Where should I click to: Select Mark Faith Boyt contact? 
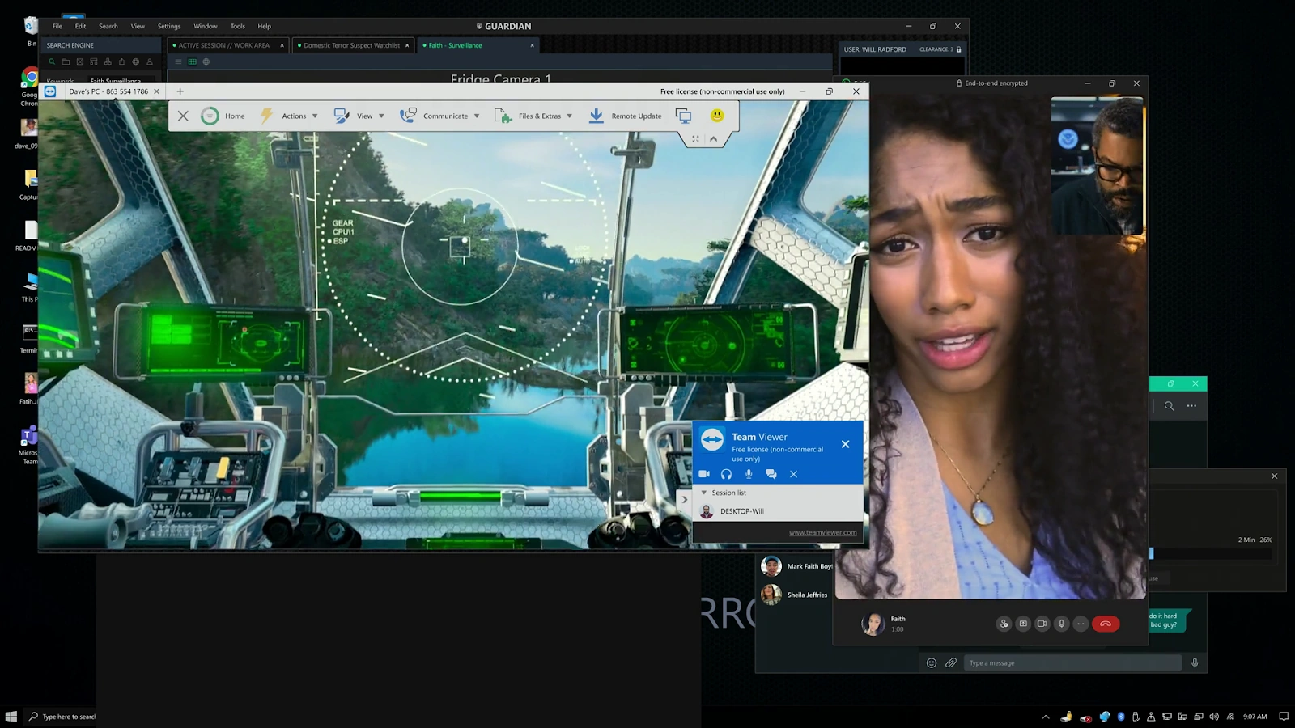pyautogui.click(x=797, y=566)
